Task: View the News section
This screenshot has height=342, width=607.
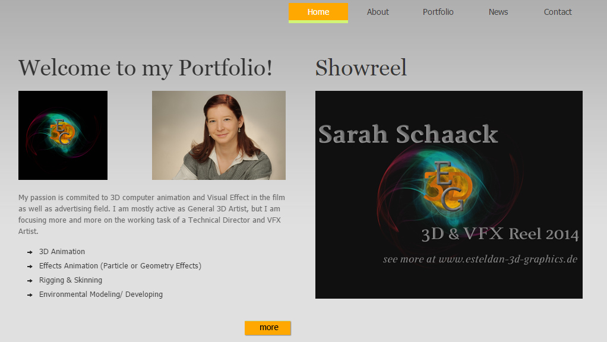Action: coord(498,12)
